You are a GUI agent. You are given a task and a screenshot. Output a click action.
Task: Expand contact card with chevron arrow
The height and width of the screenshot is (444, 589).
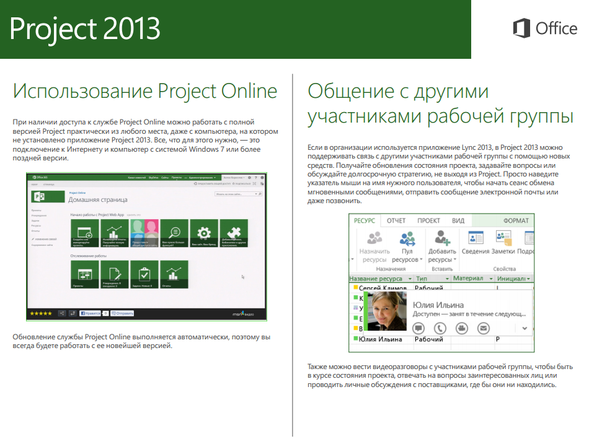click(x=525, y=328)
